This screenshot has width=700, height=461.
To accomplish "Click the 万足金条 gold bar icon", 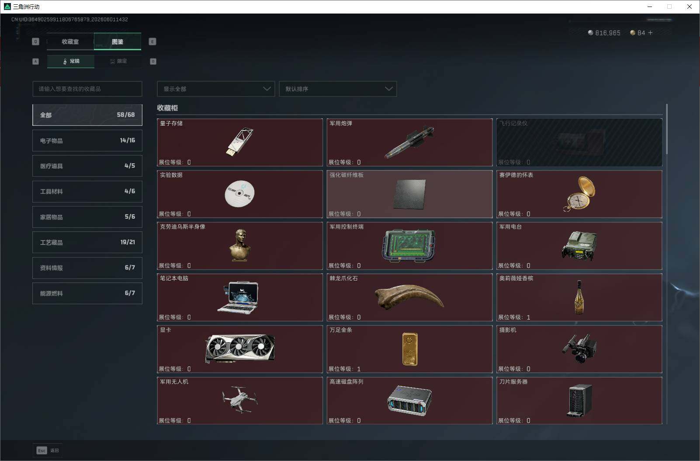I will coord(409,349).
